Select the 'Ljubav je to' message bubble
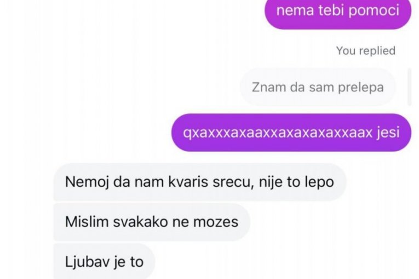419x279 pixels. pos(105,261)
